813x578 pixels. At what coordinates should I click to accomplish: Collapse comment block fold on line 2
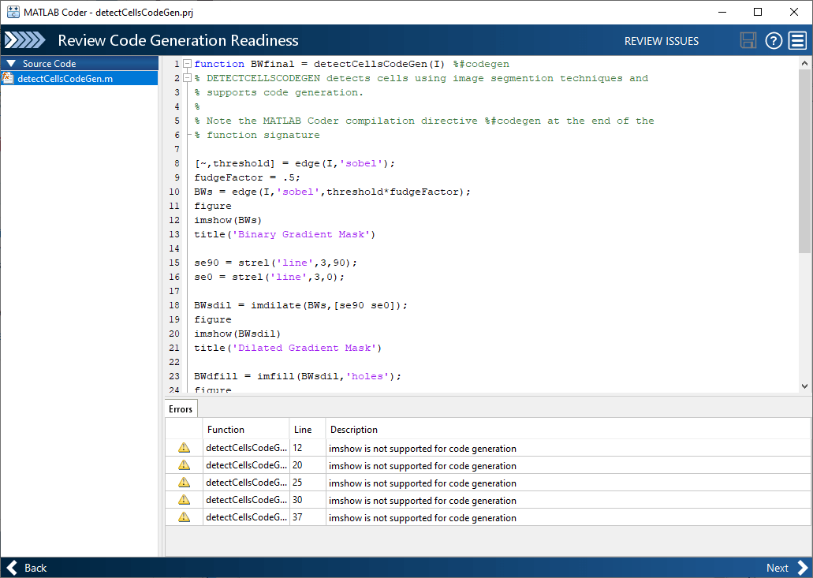pyautogui.click(x=187, y=78)
